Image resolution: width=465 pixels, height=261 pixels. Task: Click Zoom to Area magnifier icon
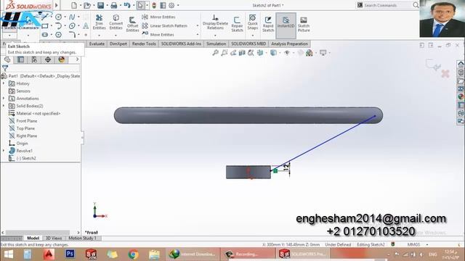(x=225, y=53)
